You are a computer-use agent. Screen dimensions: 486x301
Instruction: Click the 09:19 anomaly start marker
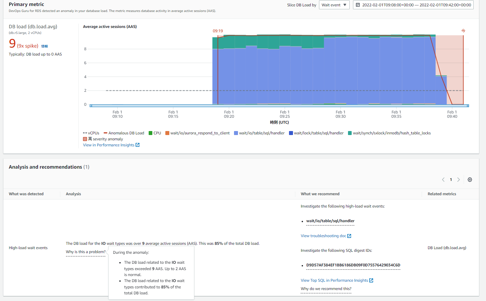[x=218, y=31]
